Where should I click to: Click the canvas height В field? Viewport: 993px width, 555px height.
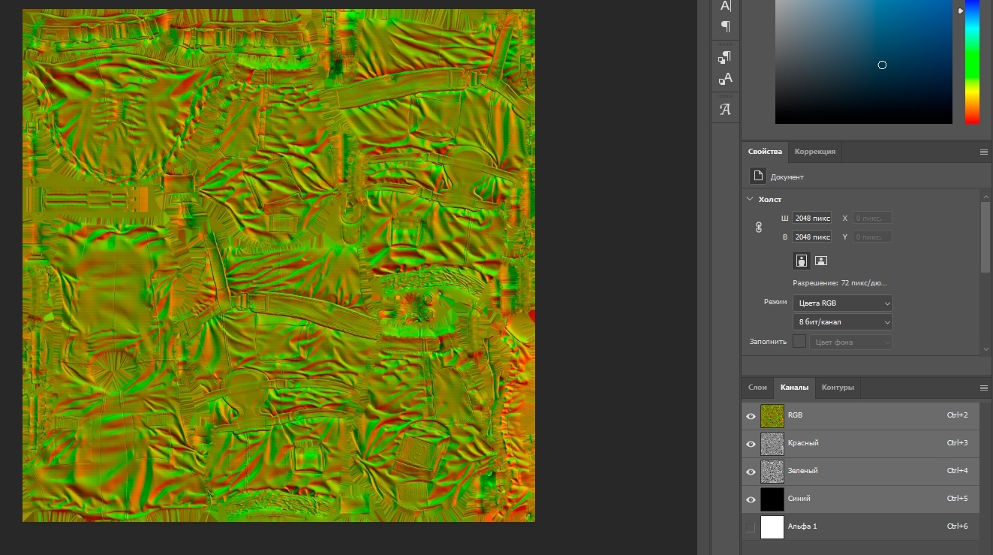pos(811,237)
